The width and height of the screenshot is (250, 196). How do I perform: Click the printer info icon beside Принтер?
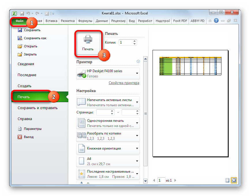pos(138,61)
